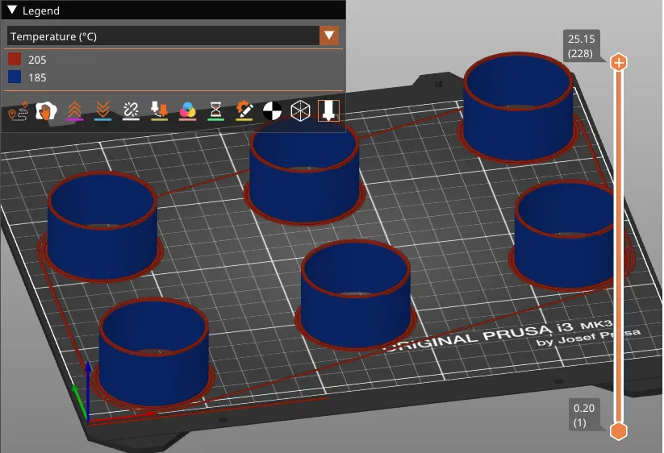Toggle seams broken-link icon
The height and width of the screenshot is (453, 664).
pos(131,111)
